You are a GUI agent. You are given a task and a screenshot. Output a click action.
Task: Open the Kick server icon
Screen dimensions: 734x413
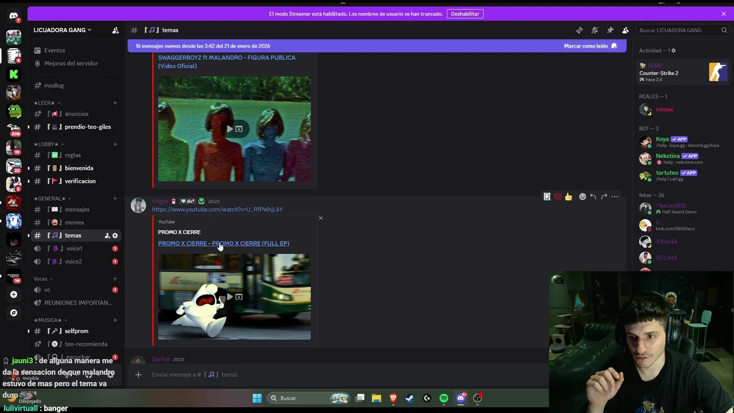point(14,74)
